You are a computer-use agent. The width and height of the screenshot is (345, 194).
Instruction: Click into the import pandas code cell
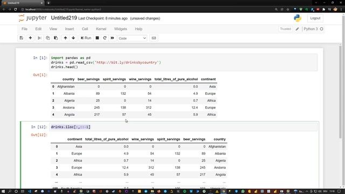coord(183,63)
